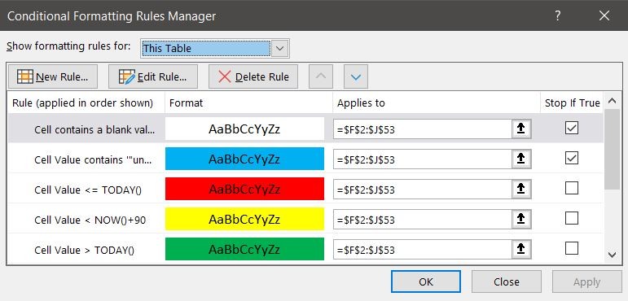628x301 pixels.
Task: Click the OK button
Action: coord(426,281)
